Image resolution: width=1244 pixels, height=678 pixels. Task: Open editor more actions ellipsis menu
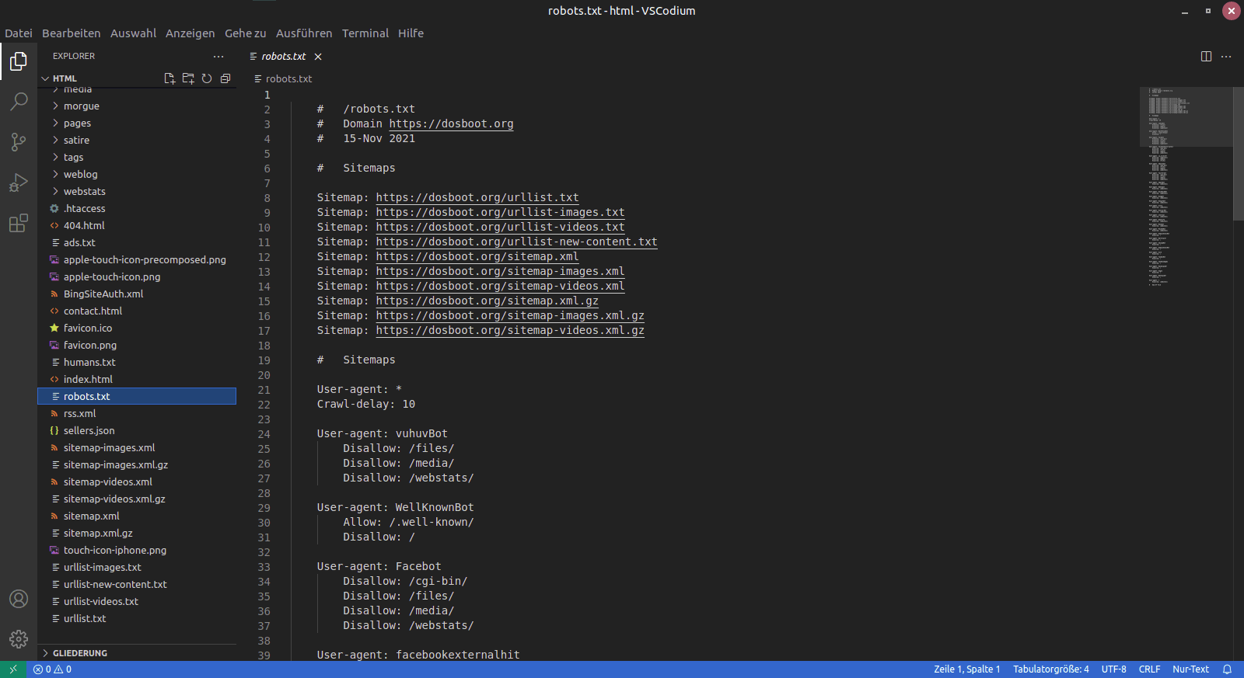pyautogui.click(x=1226, y=57)
